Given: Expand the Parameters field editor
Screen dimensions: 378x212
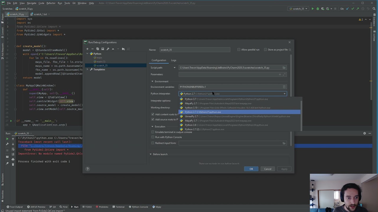Looking at the screenshot, I should pos(284,74).
